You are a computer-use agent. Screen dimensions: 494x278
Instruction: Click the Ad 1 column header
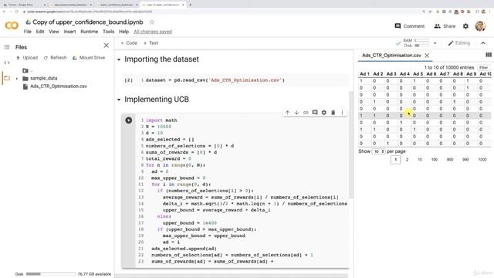point(364,74)
